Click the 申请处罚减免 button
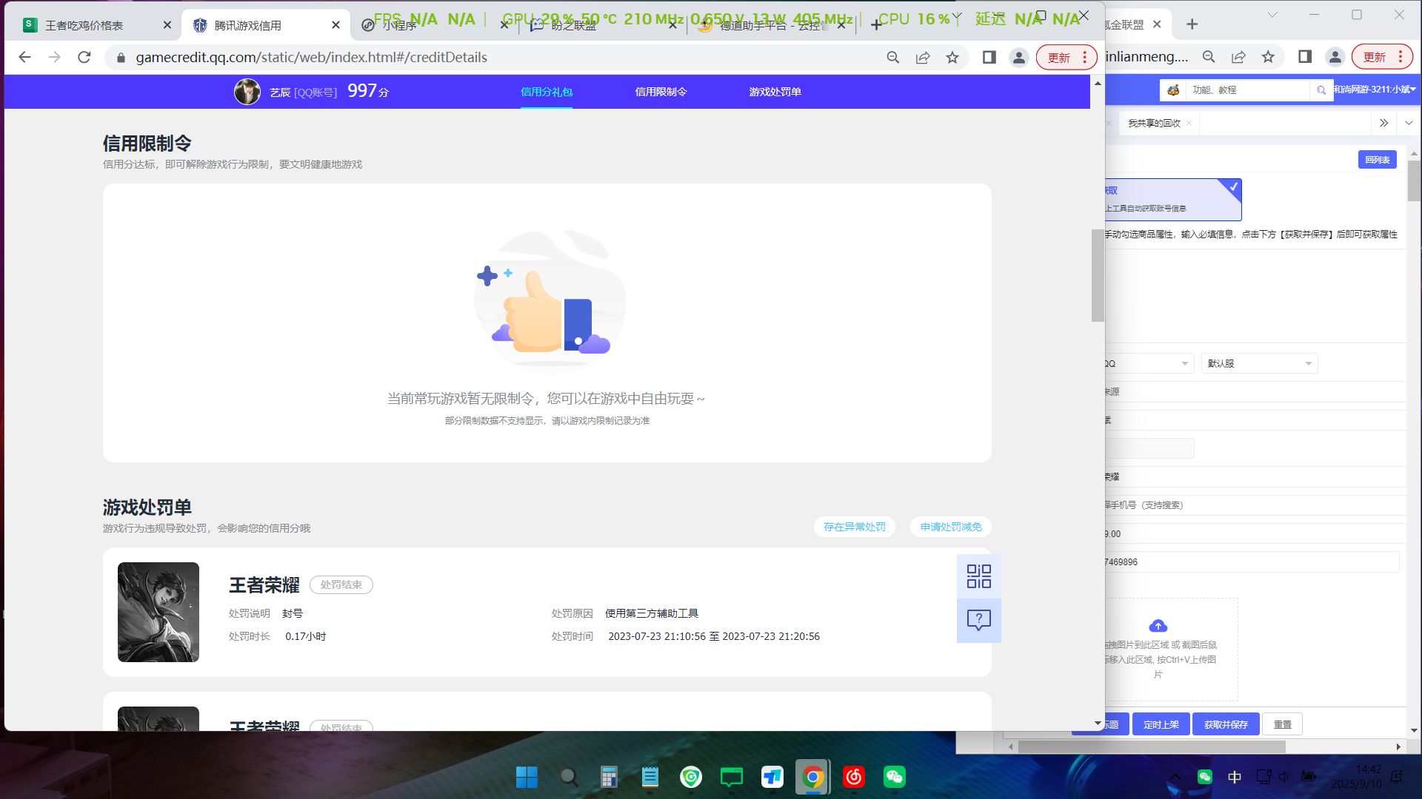Viewport: 1422px width, 799px height. pos(951,527)
